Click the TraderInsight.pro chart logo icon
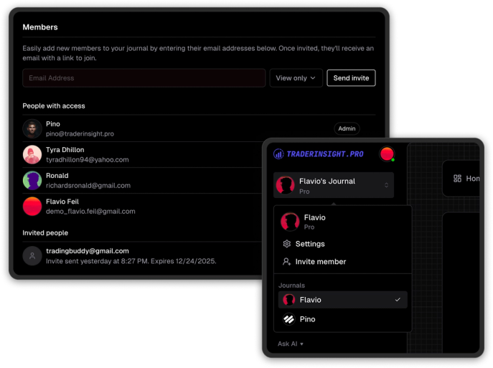Image resolution: width=493 pixels, height=368 pixels. [x=278, y=154]
